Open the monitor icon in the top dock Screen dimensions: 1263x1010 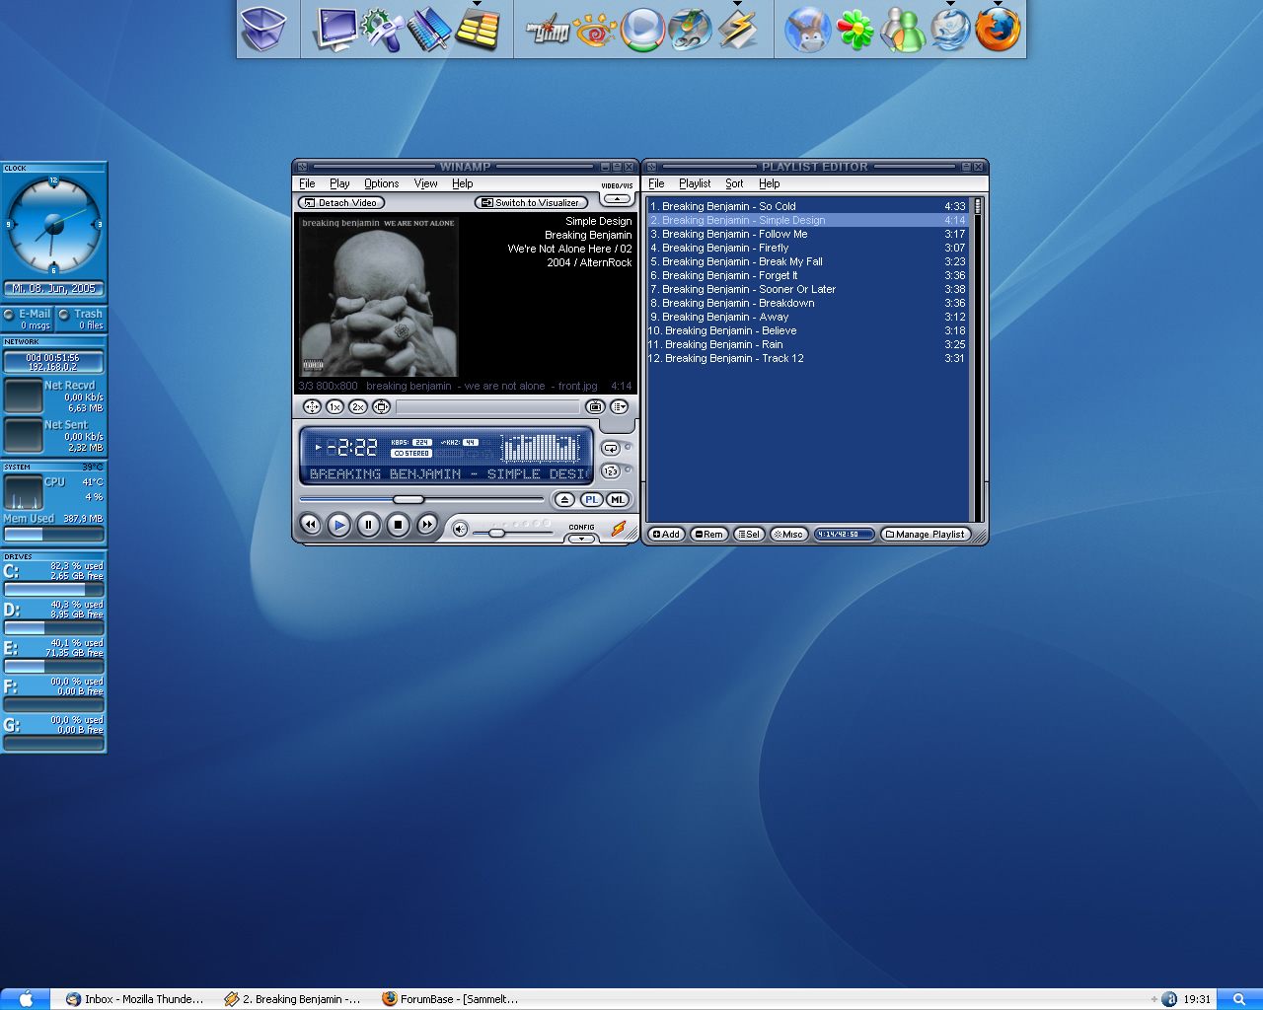pos(334,29)
